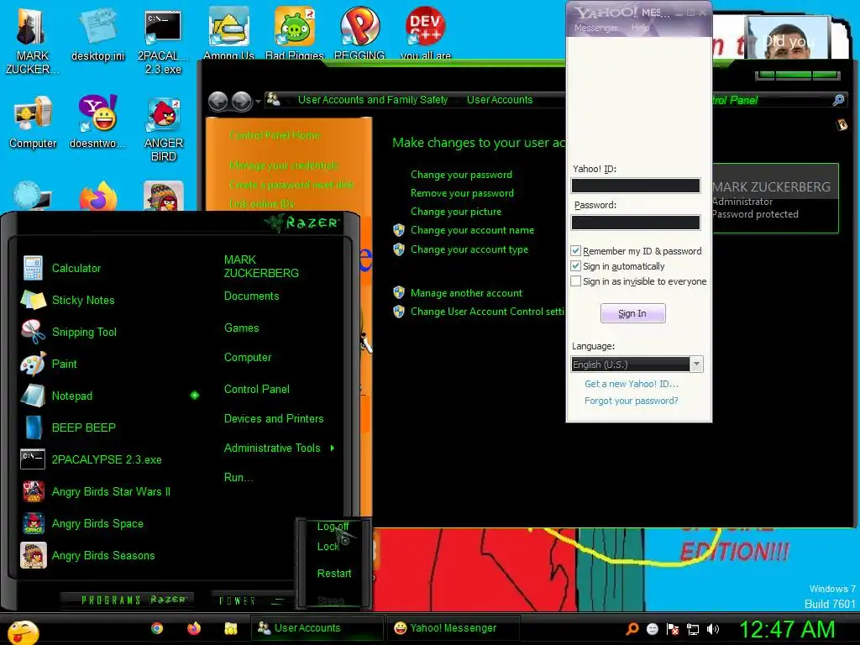Click Change your password link
860x645 pixels.
pyautogui.click(x=461, y=175)
